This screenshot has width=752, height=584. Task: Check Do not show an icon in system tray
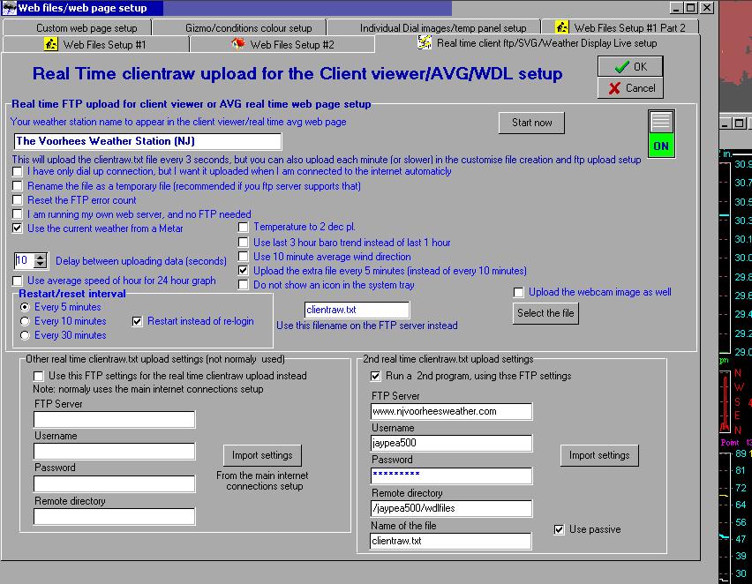pyautogui.click(x=244, y=285)
